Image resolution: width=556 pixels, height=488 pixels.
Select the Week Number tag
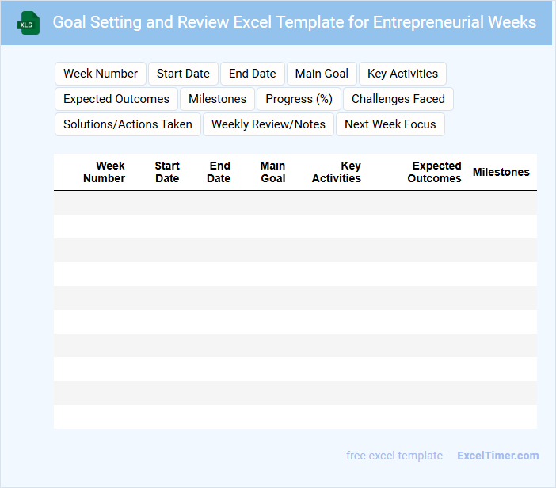[x=101, y=74]
